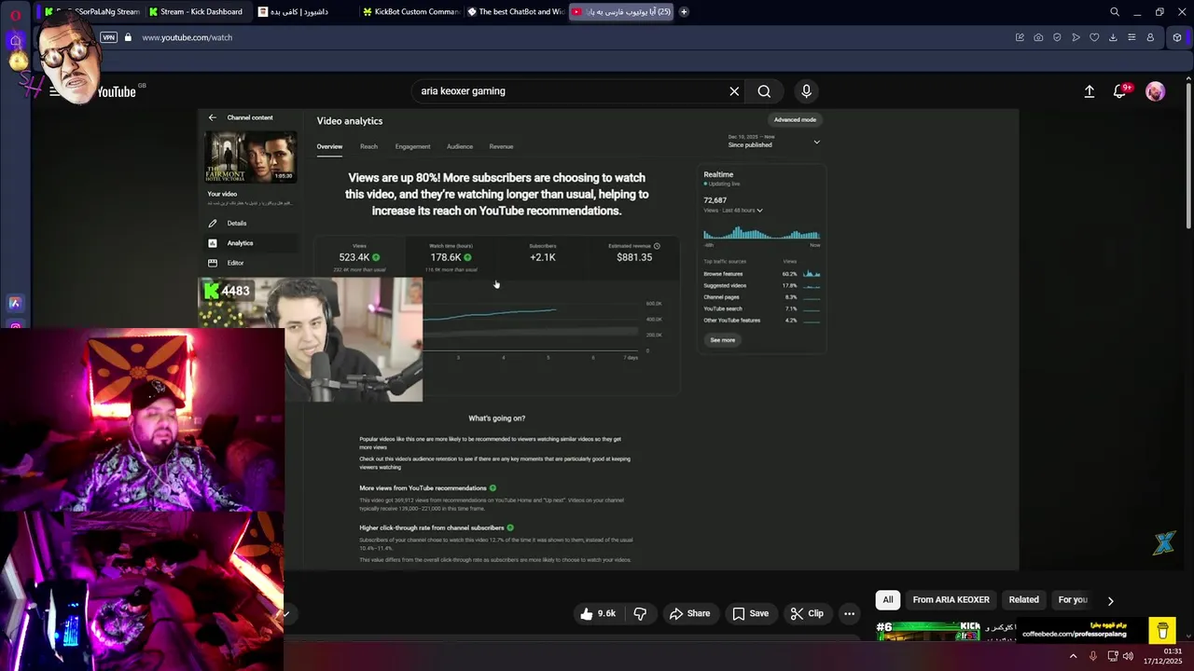
Task: Open Easy Setup settings icon
Action: coord(1132,37)
